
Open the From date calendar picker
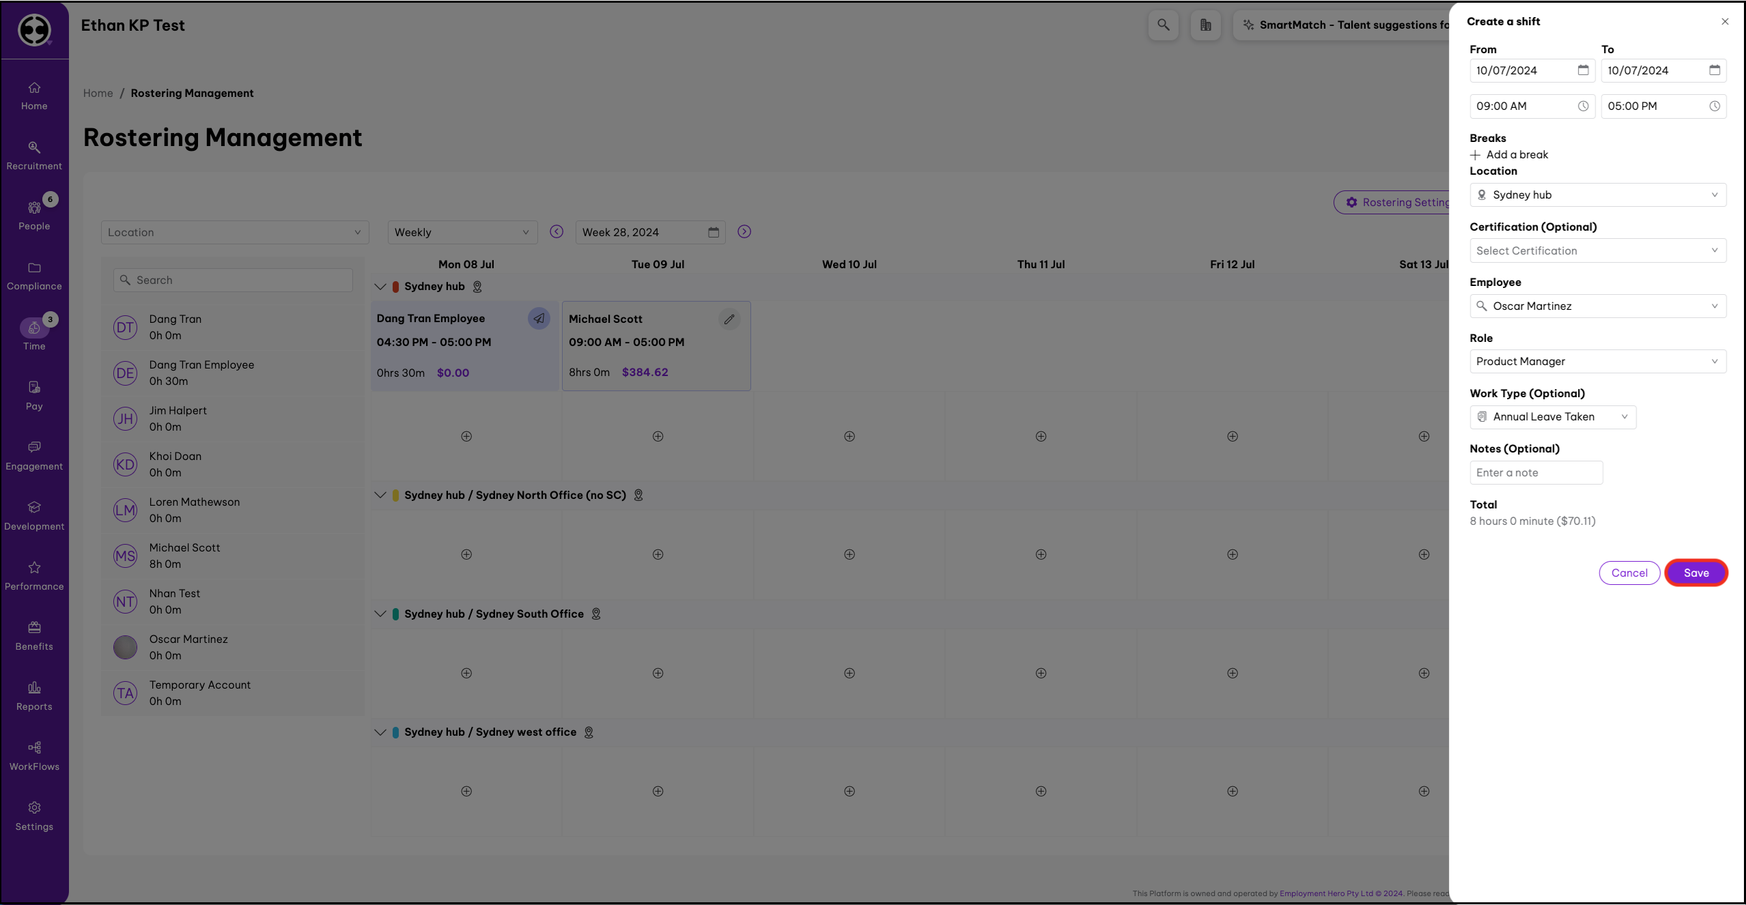pos(1583,70)
